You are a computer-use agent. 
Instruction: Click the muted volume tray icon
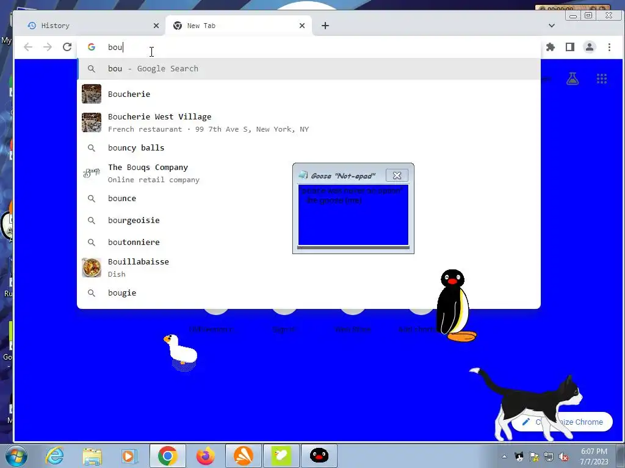pos(563,456)
